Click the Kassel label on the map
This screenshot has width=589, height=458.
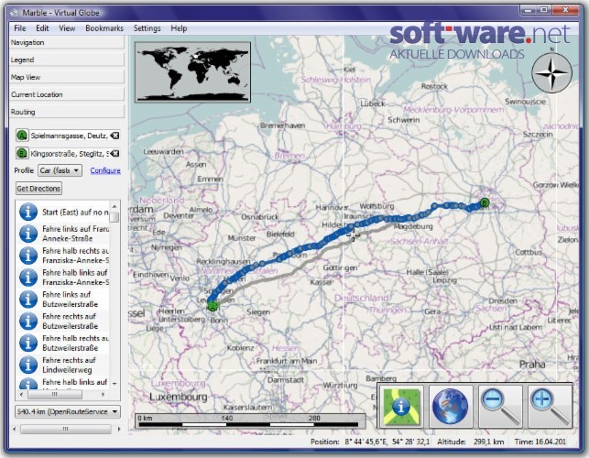[x=321, y=282]
